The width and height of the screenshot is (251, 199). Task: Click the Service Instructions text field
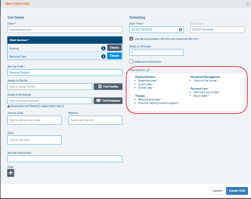[65, 159]
